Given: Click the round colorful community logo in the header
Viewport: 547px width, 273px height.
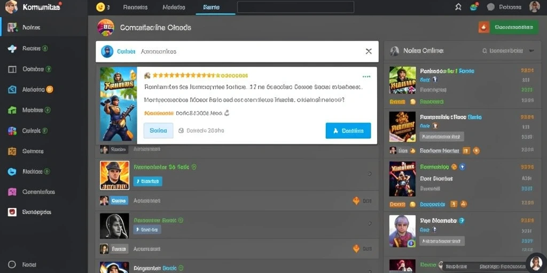Looking at the screenshot, I should click(106, 28).
